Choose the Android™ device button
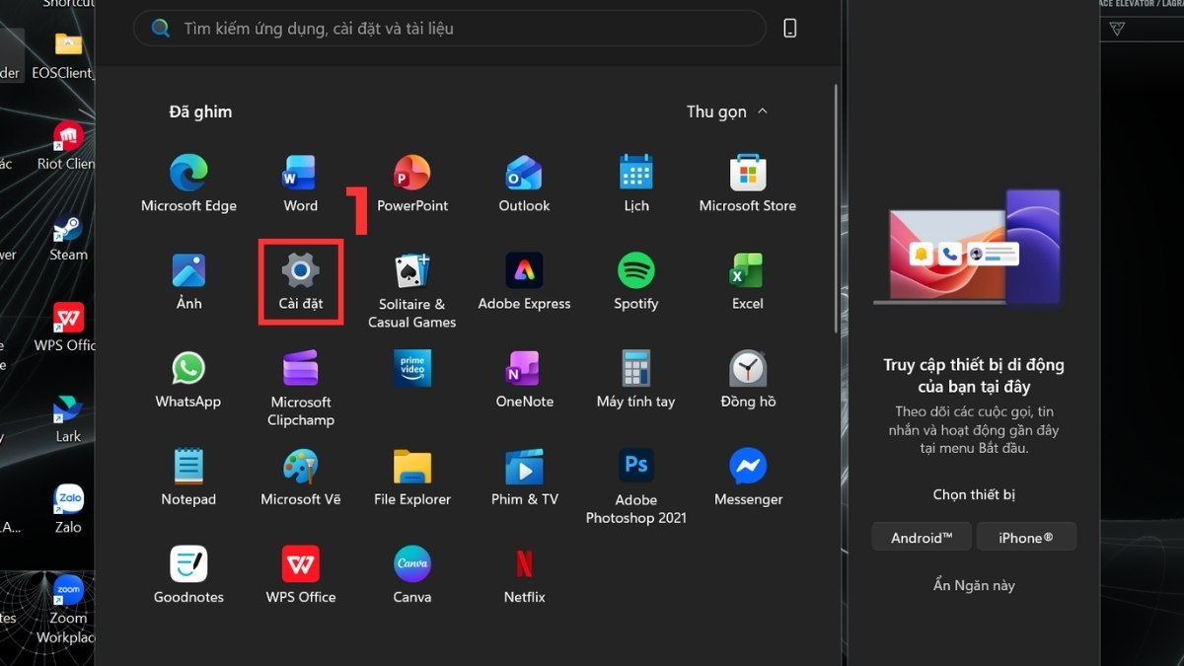This screenshot has height=666, width=1184. (x=922, y=538)
